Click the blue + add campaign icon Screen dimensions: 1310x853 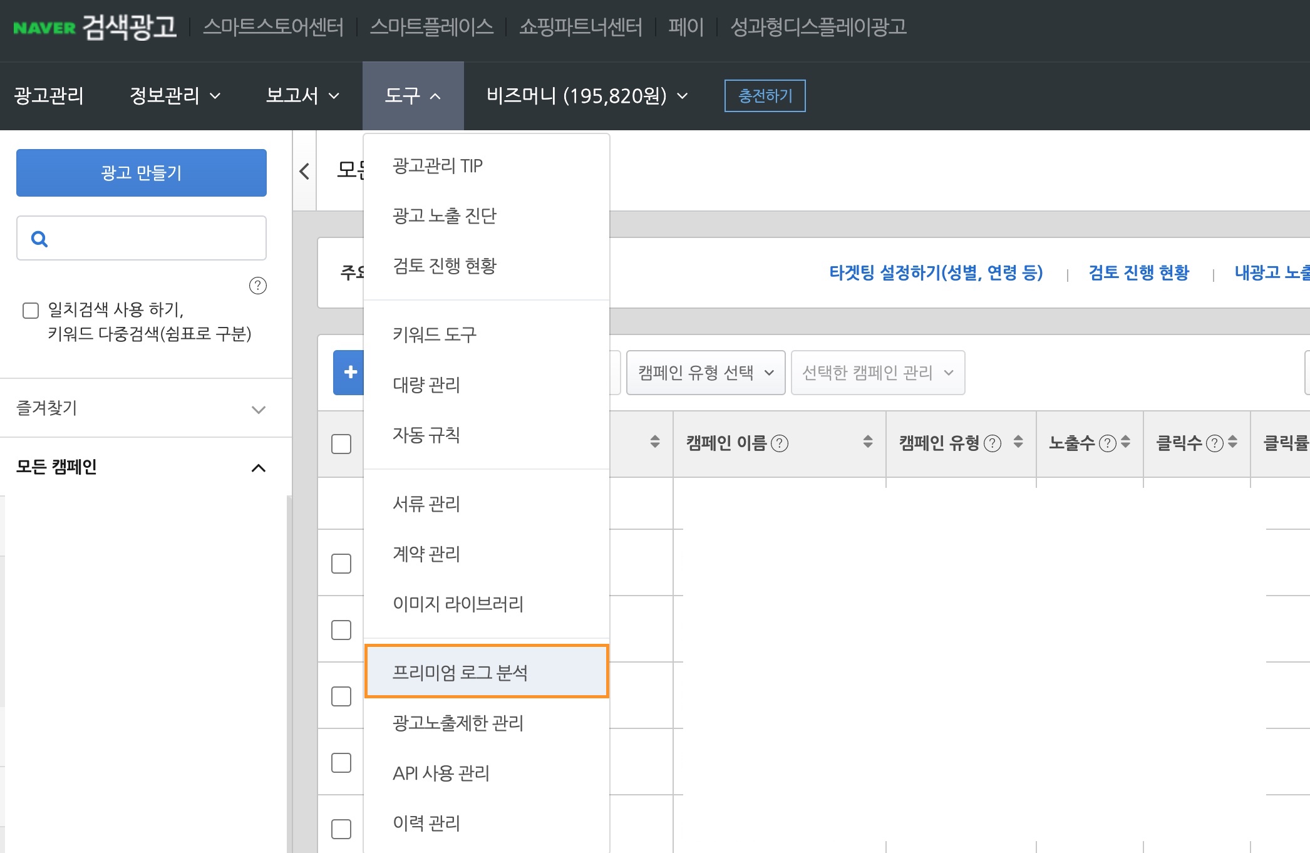[349, 372]
